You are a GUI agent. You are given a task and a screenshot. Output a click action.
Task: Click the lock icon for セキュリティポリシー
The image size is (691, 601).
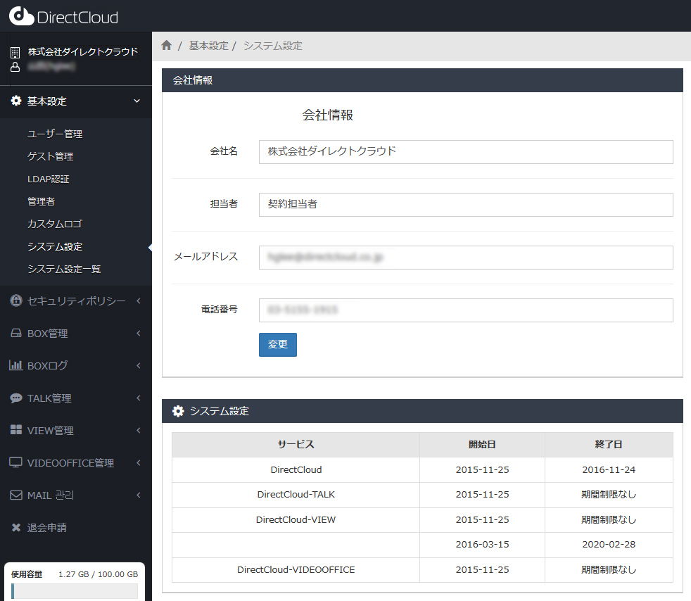click(x=16, y=300)
